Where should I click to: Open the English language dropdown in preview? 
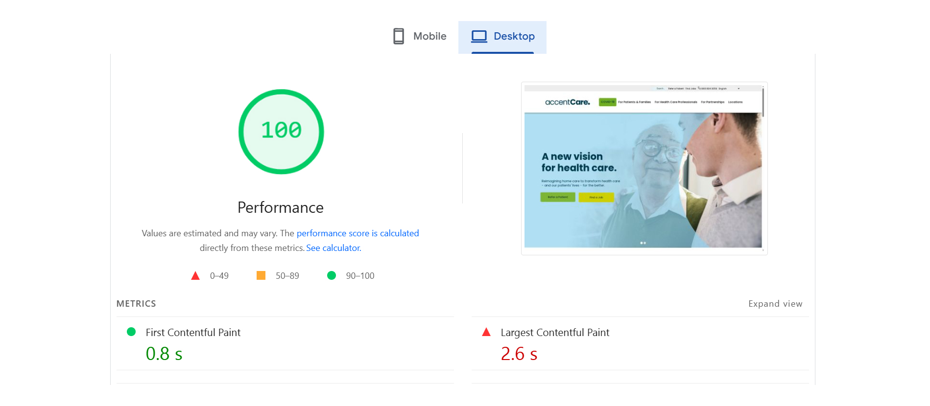(x=729, y=89)
